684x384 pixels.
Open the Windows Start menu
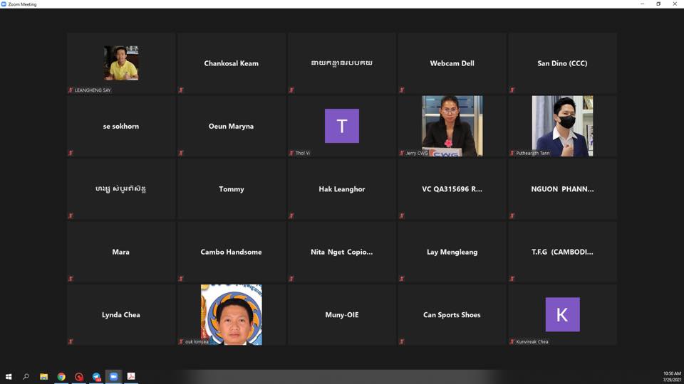tap(9, 376)
